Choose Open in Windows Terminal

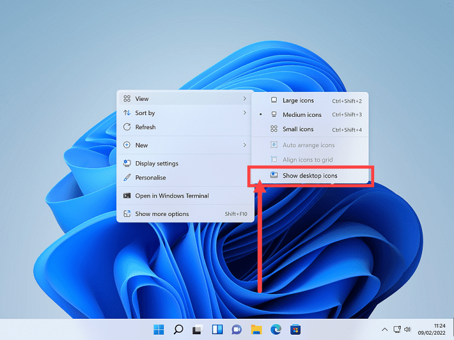[x=185, y=196]
